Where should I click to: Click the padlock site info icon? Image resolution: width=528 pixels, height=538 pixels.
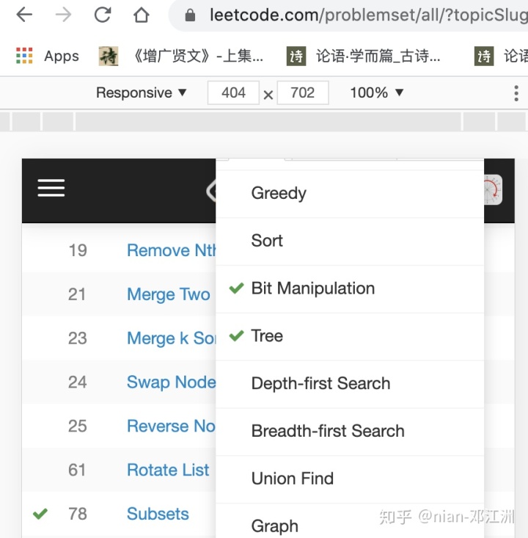pyautogui.click(x=190, y=15)
